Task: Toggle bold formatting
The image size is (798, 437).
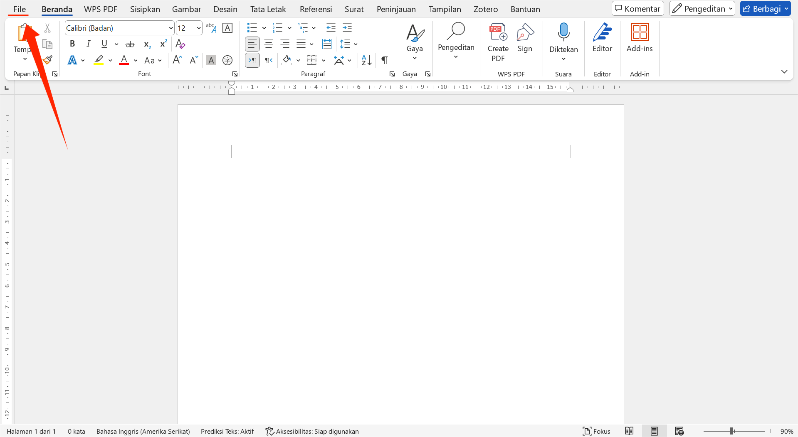Action: point(72,44)
